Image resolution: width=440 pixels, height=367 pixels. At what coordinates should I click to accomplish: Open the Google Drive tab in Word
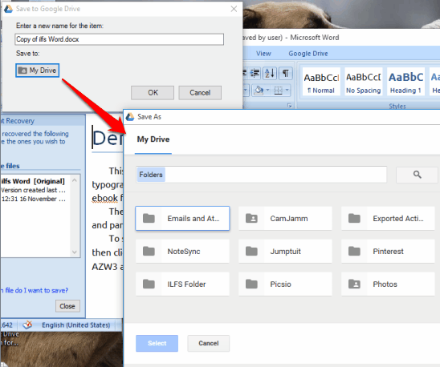(308, 54)
